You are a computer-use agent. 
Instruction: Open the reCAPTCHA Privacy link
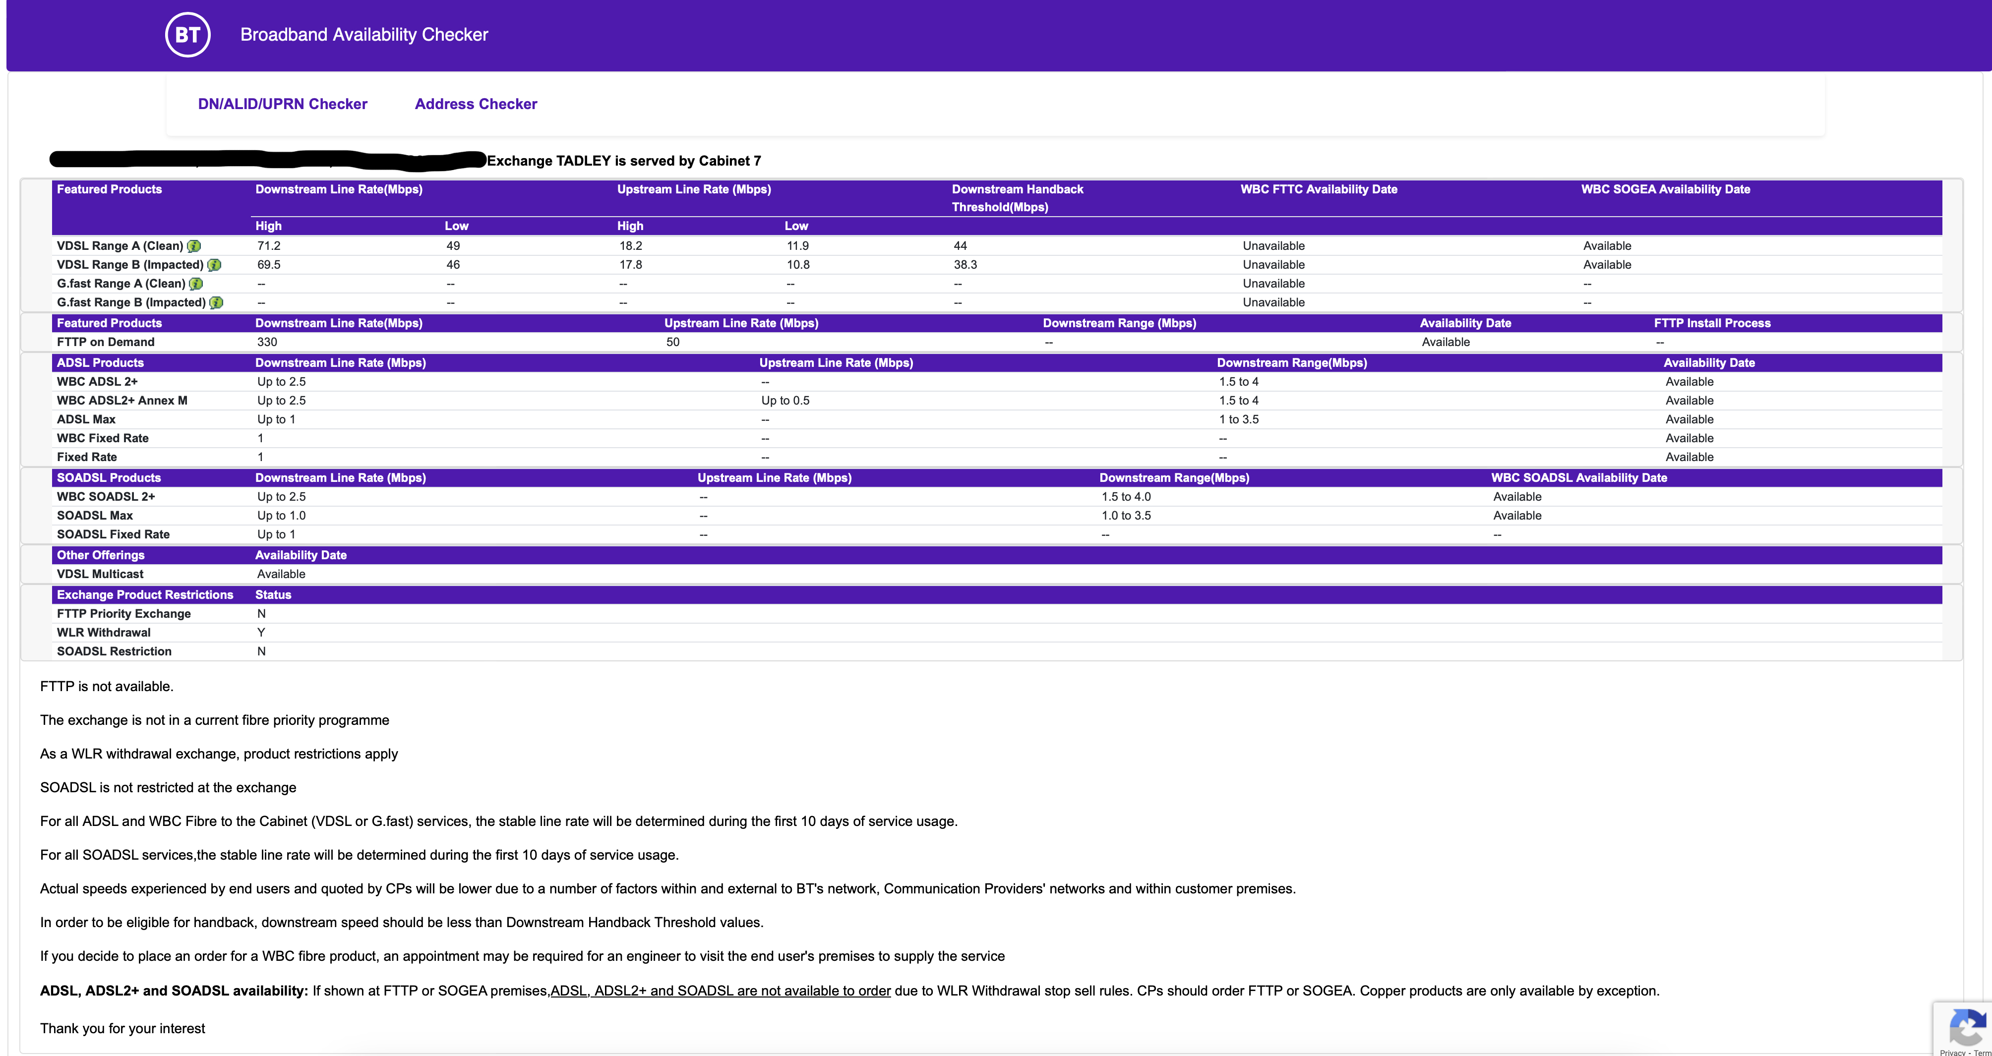coord(1952,1052)
